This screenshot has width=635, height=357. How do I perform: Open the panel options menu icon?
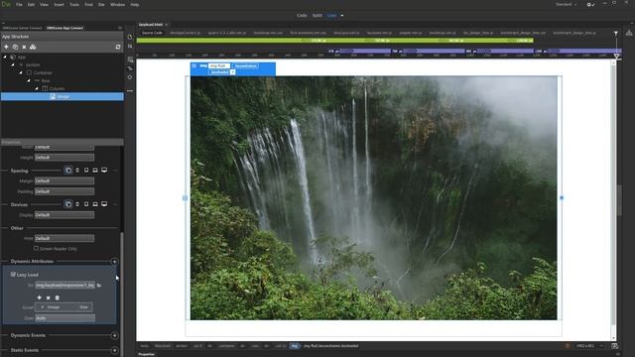pos(120,28)
